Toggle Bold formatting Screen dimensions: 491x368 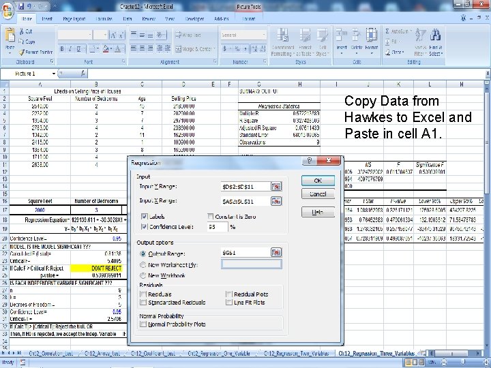tap(62, 49)
